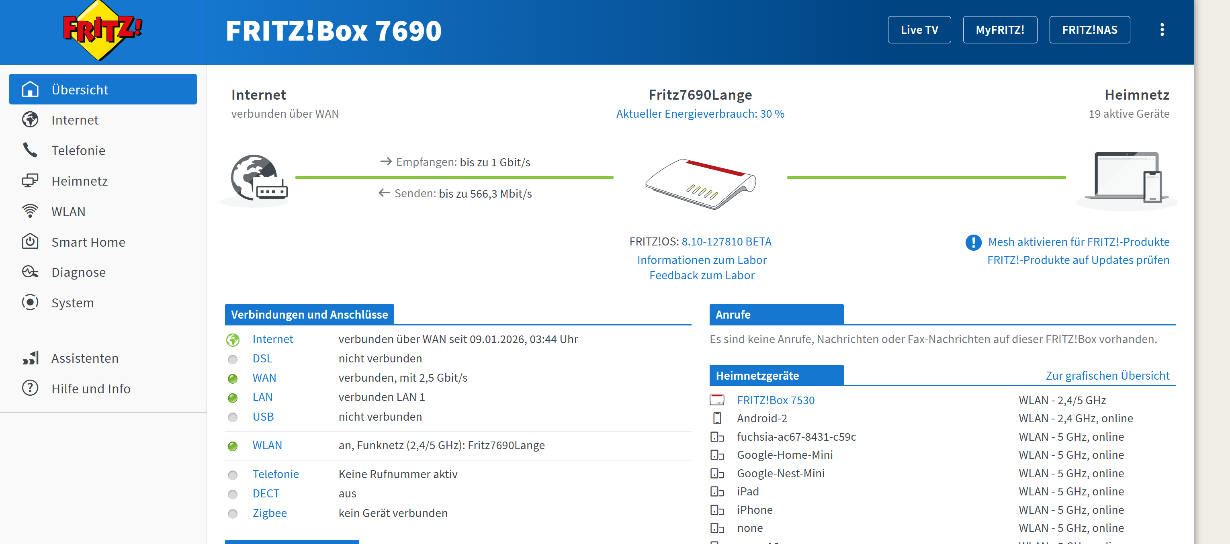This screenshot has width=1230, height=544.
Task: Click the FRITZ! logo
Action: coord(102,30)
